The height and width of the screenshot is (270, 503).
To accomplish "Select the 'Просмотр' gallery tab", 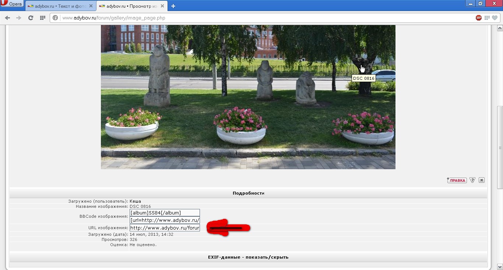I will tap(129, 6).
